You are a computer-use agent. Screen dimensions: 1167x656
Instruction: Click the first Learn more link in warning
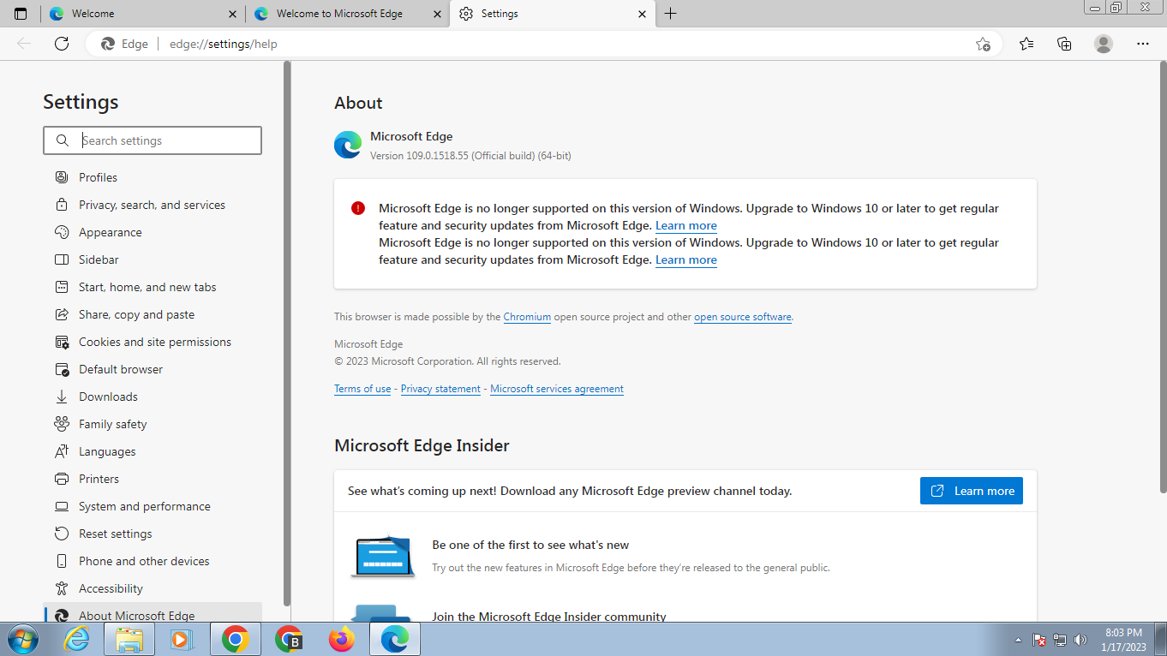(686, 225)
